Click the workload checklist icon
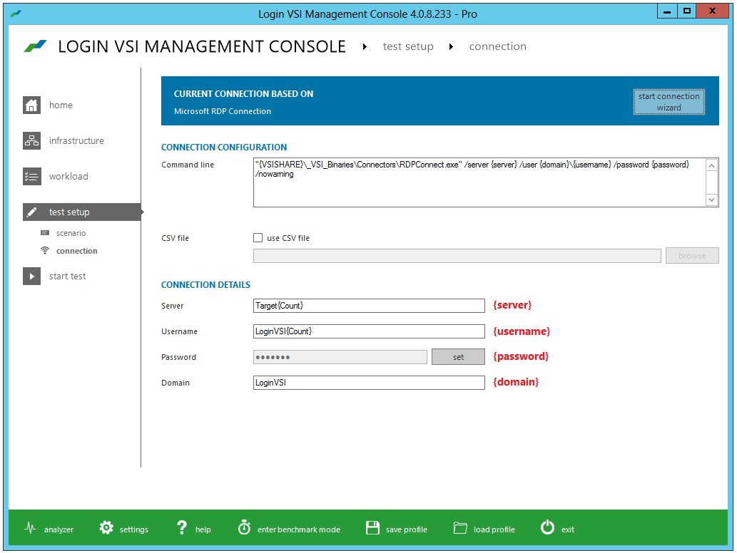737x553 pixels. pos(31,177)
